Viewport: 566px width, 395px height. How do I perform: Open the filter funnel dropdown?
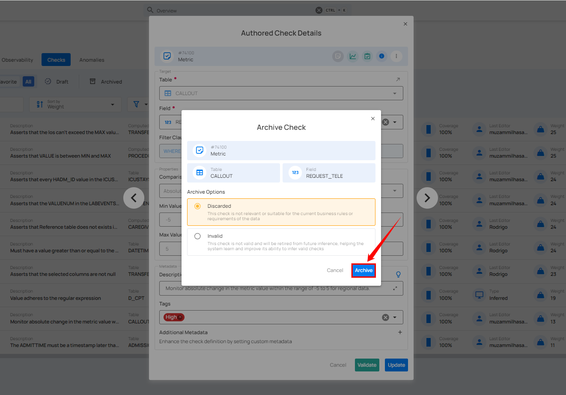140,105
